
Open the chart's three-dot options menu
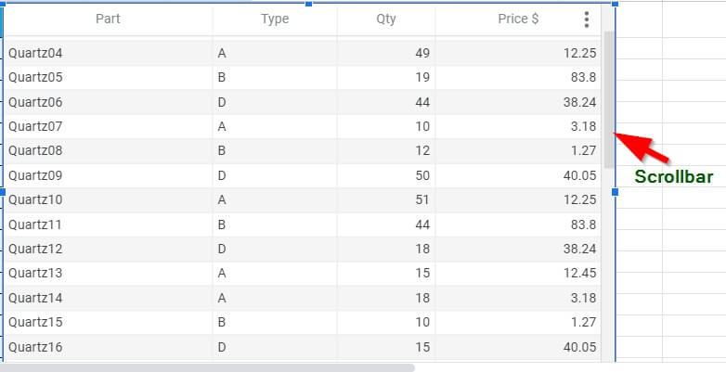click(586, 19)
